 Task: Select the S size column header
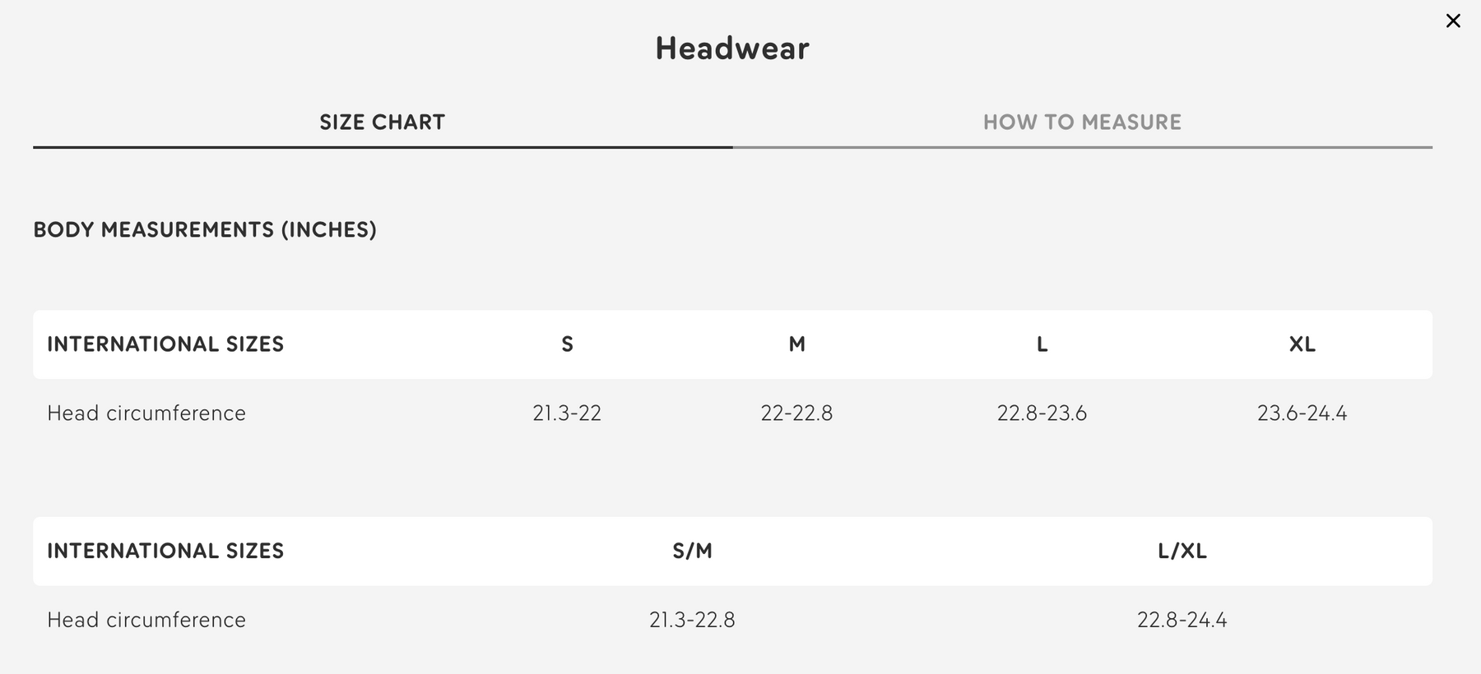point(567,344)
